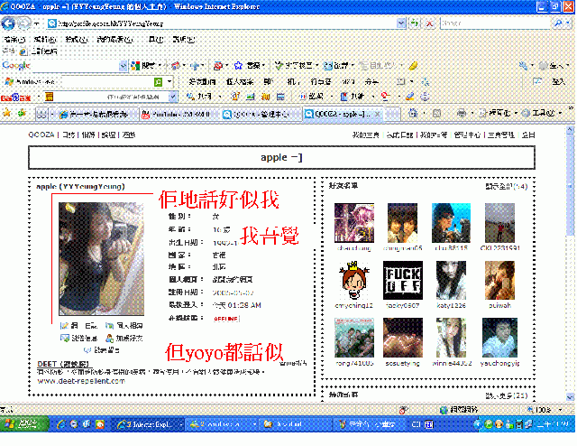This screenshot has width=577, height=446.
Task: Refresh the page from the address bar
Action: 415,23
